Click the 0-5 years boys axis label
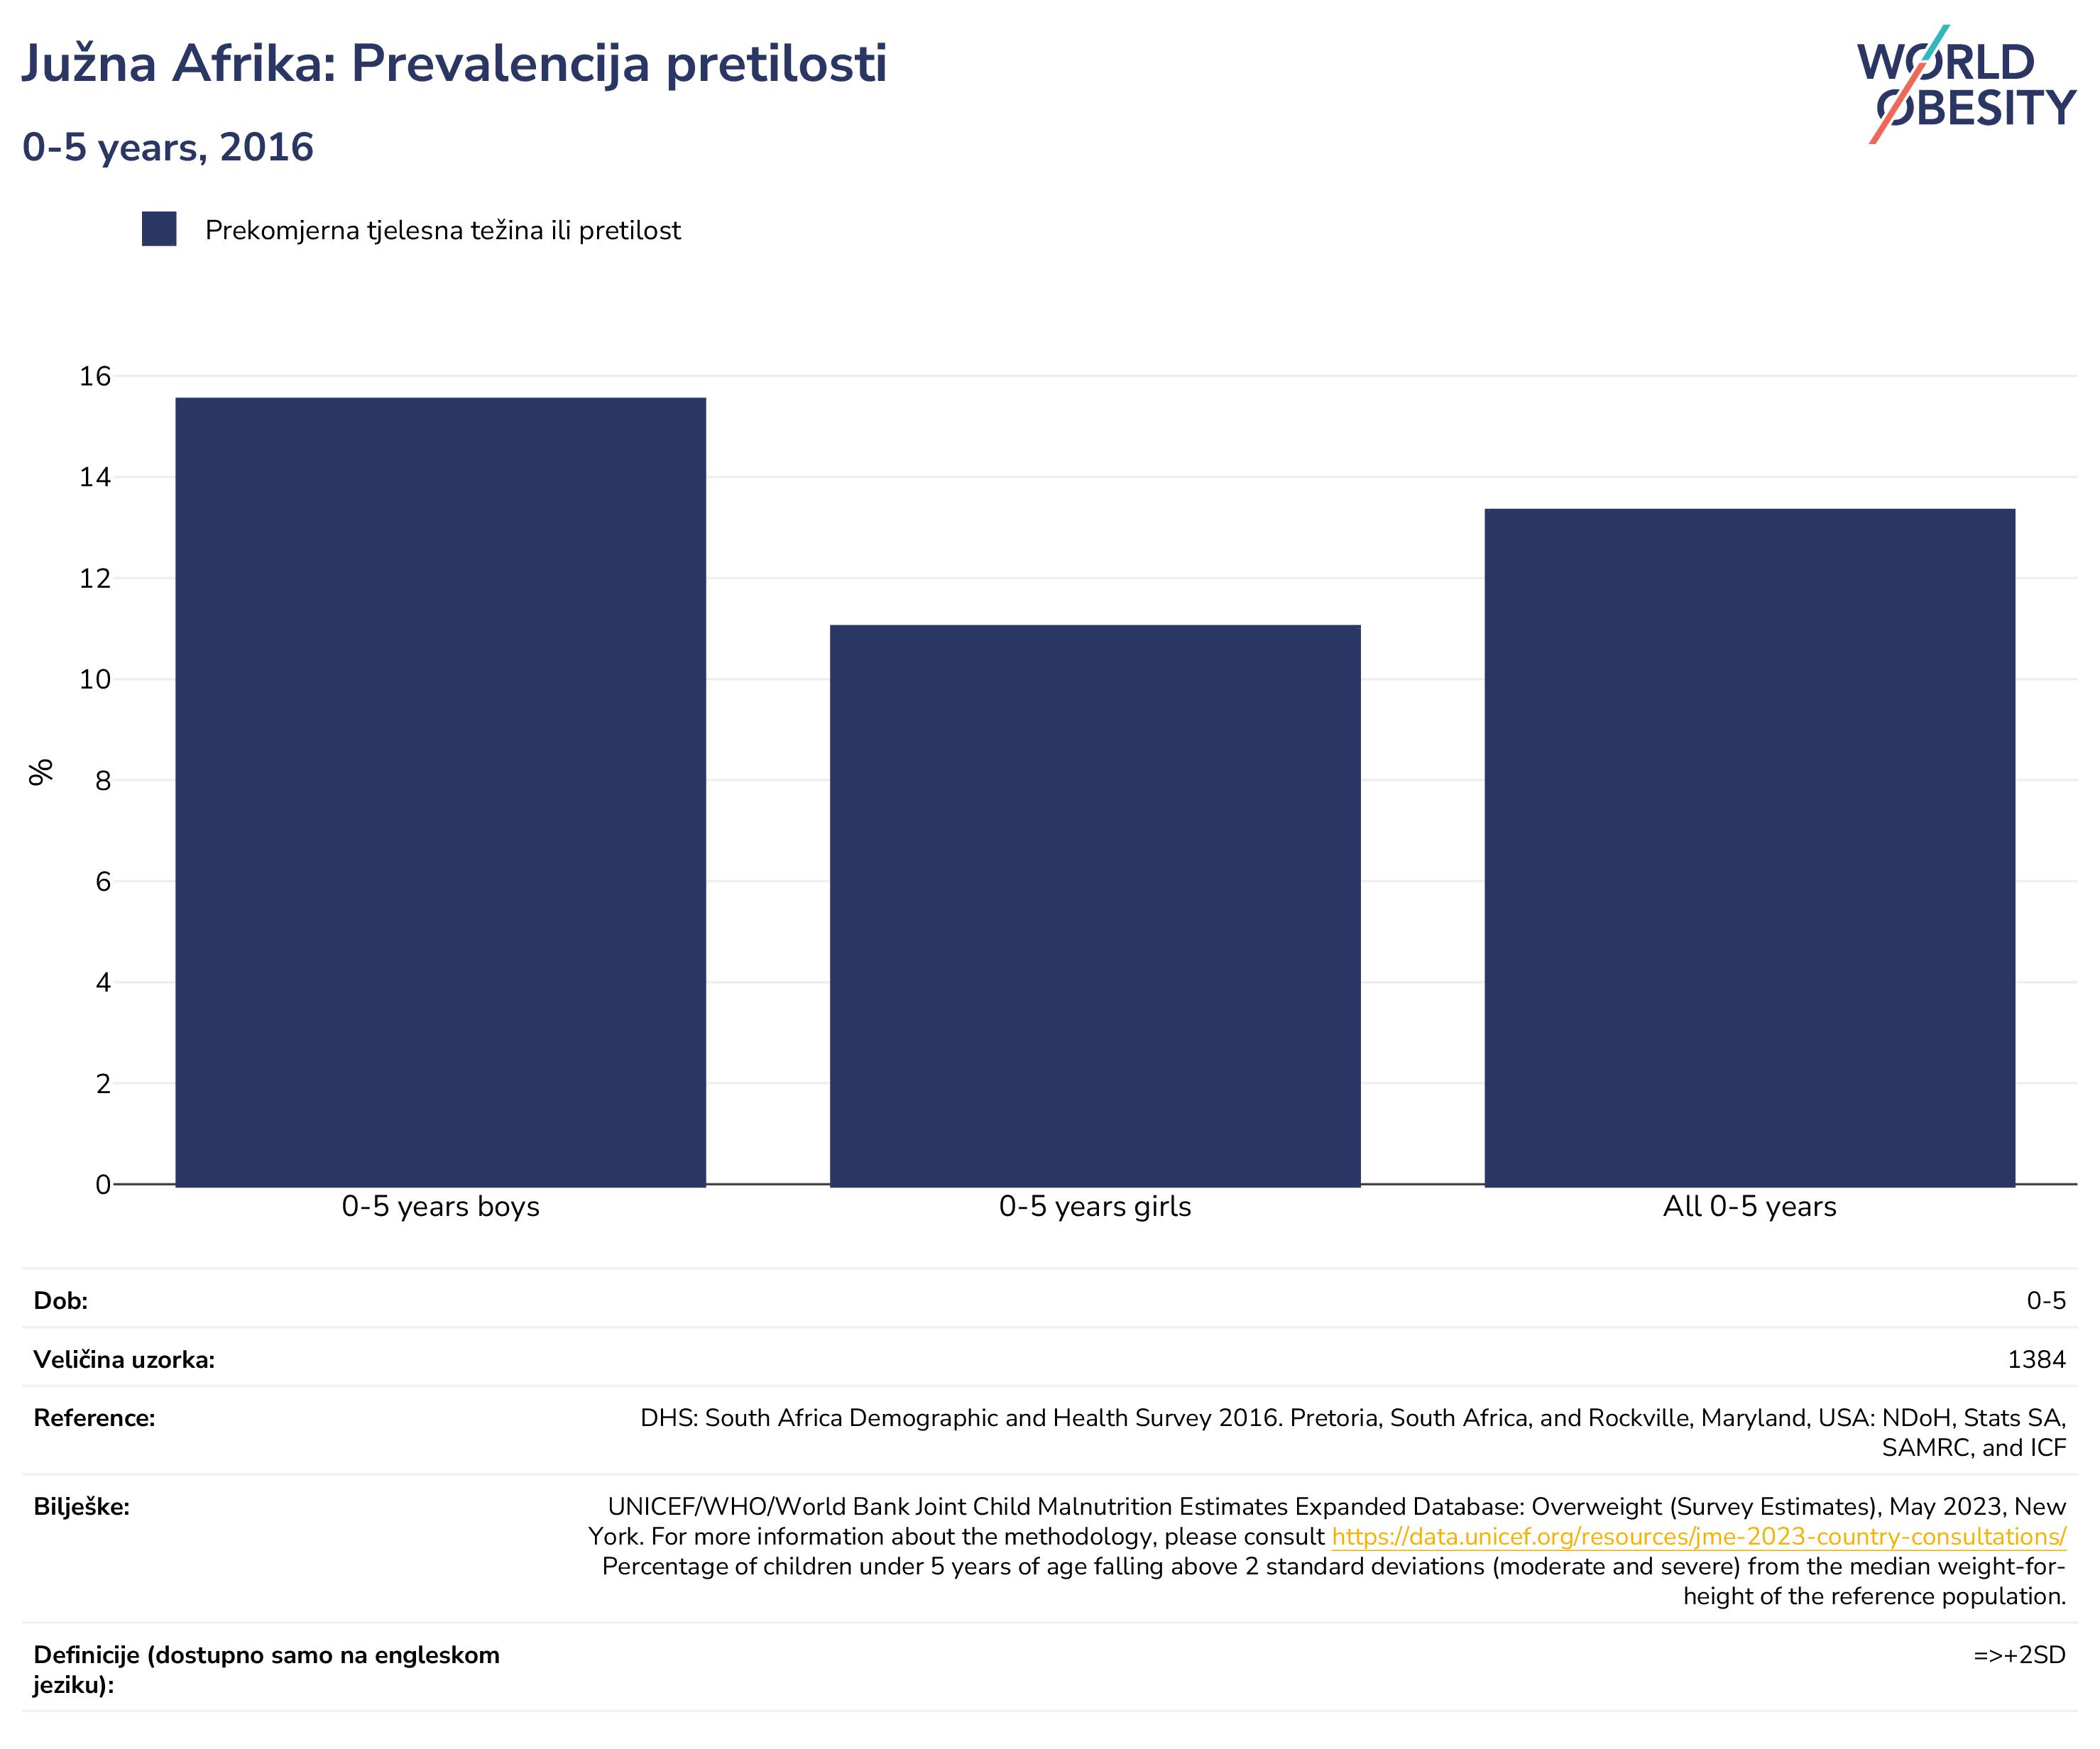Screen dimensions: 2100x1749 pos(441,1207)
